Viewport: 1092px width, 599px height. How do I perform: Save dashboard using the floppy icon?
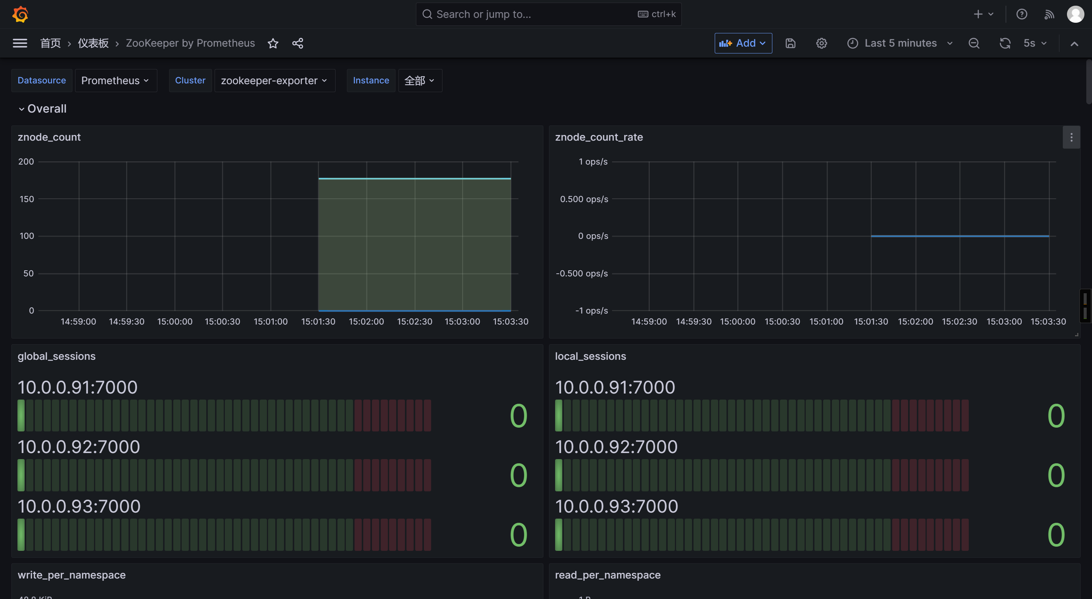click(x=790, y=43)
